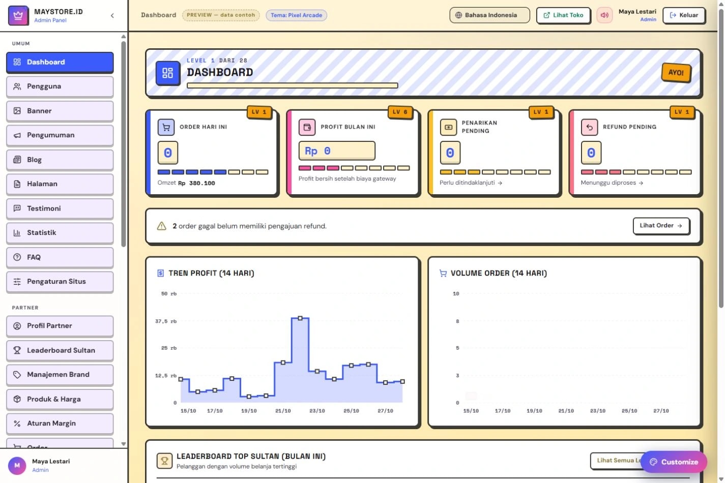Toggle the sound speaker button in header
Viewport: 725px width, 483px height.
pos(604,15)
